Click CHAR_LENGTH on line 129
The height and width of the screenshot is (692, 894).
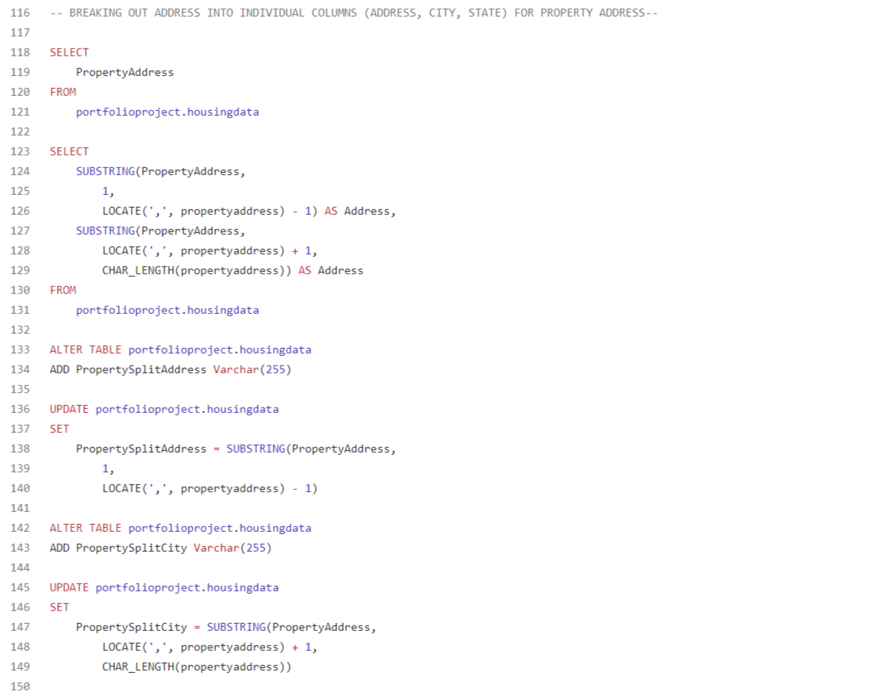pyautogui.click(x=138, y=270)
